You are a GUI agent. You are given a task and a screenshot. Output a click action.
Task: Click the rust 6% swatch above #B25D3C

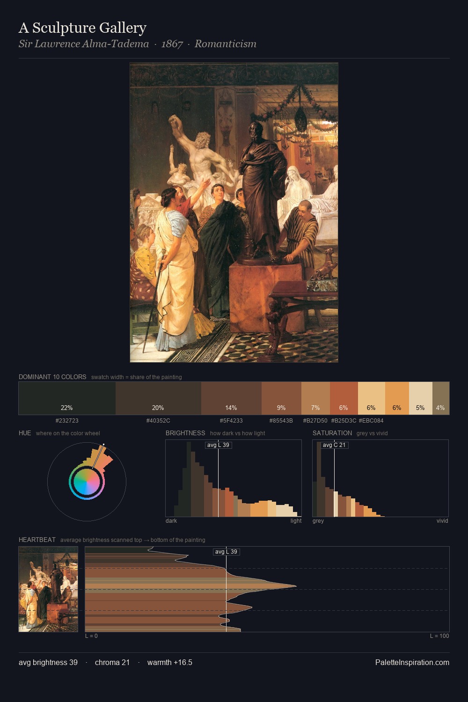344,398
